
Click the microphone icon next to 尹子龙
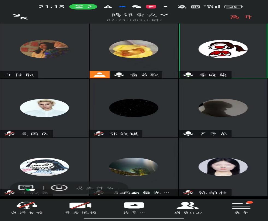tap(188, 134)
